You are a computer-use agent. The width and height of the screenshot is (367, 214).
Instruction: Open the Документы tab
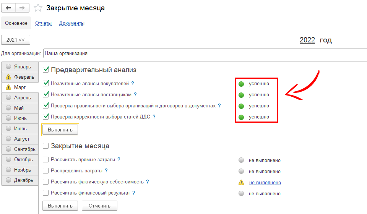point(71,23)
